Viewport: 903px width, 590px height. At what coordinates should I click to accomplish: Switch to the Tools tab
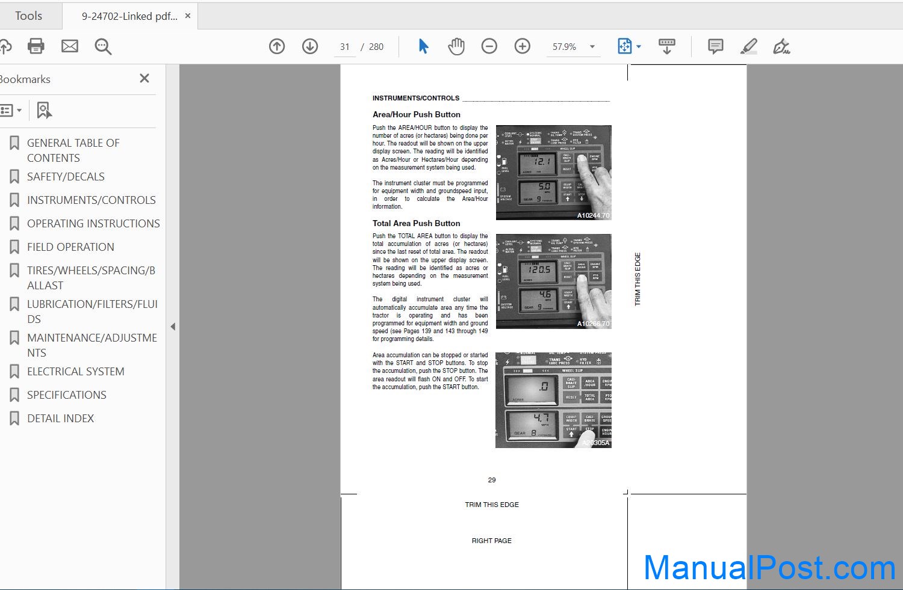tap(29, 16)
